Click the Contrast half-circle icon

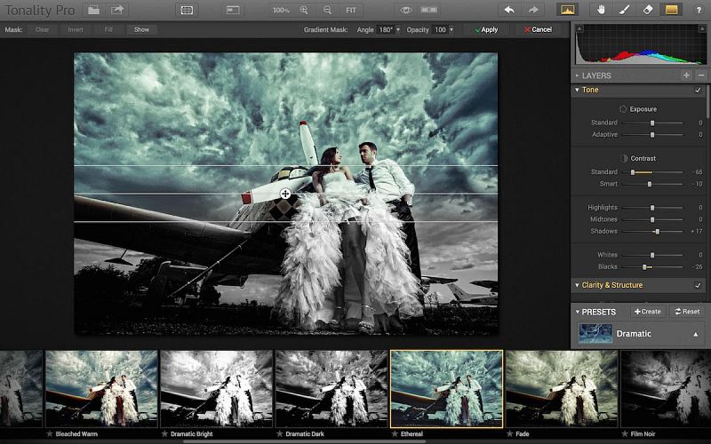[624, 159]
